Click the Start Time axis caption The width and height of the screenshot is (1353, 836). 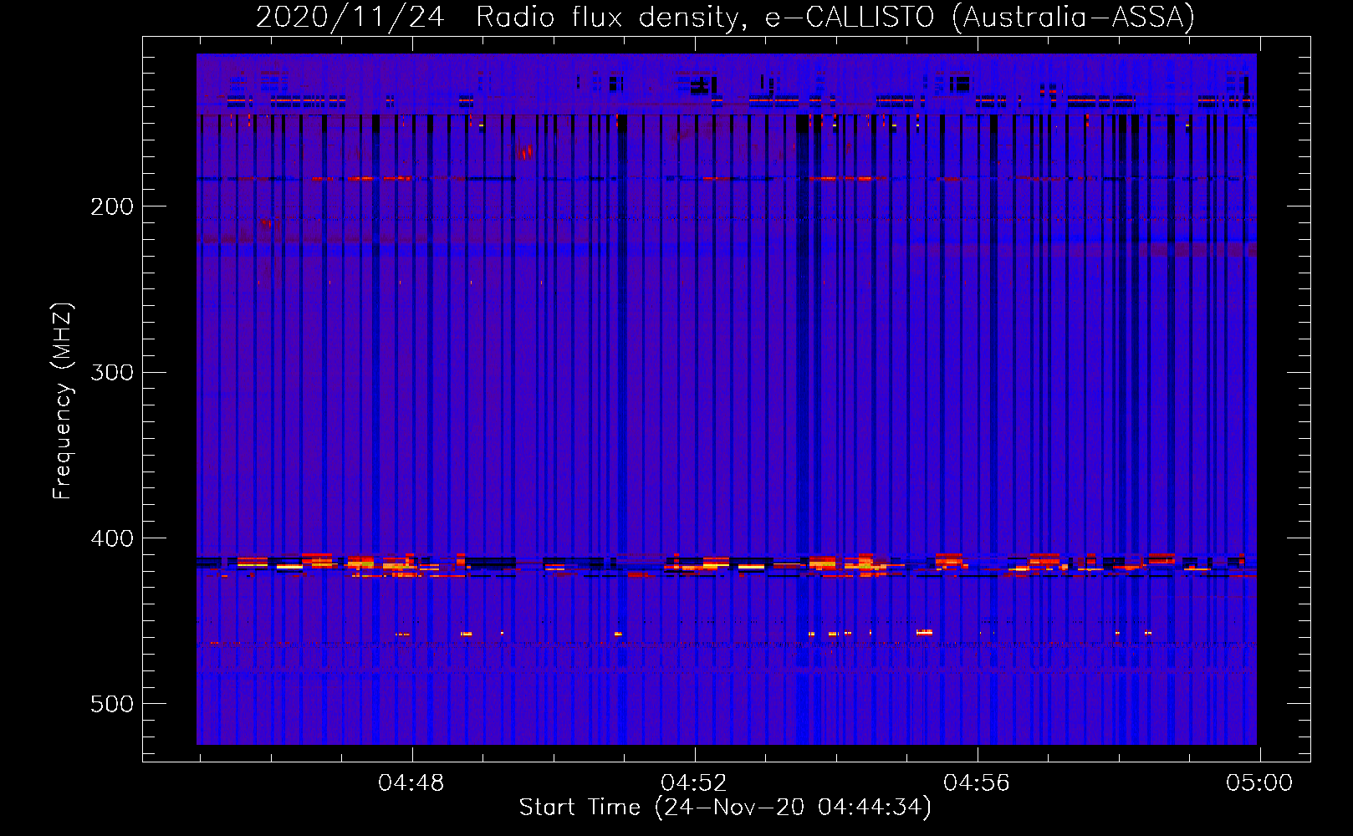pos(725,808)
